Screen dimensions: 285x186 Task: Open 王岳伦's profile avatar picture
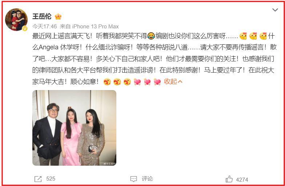click(x=16, y=19)
